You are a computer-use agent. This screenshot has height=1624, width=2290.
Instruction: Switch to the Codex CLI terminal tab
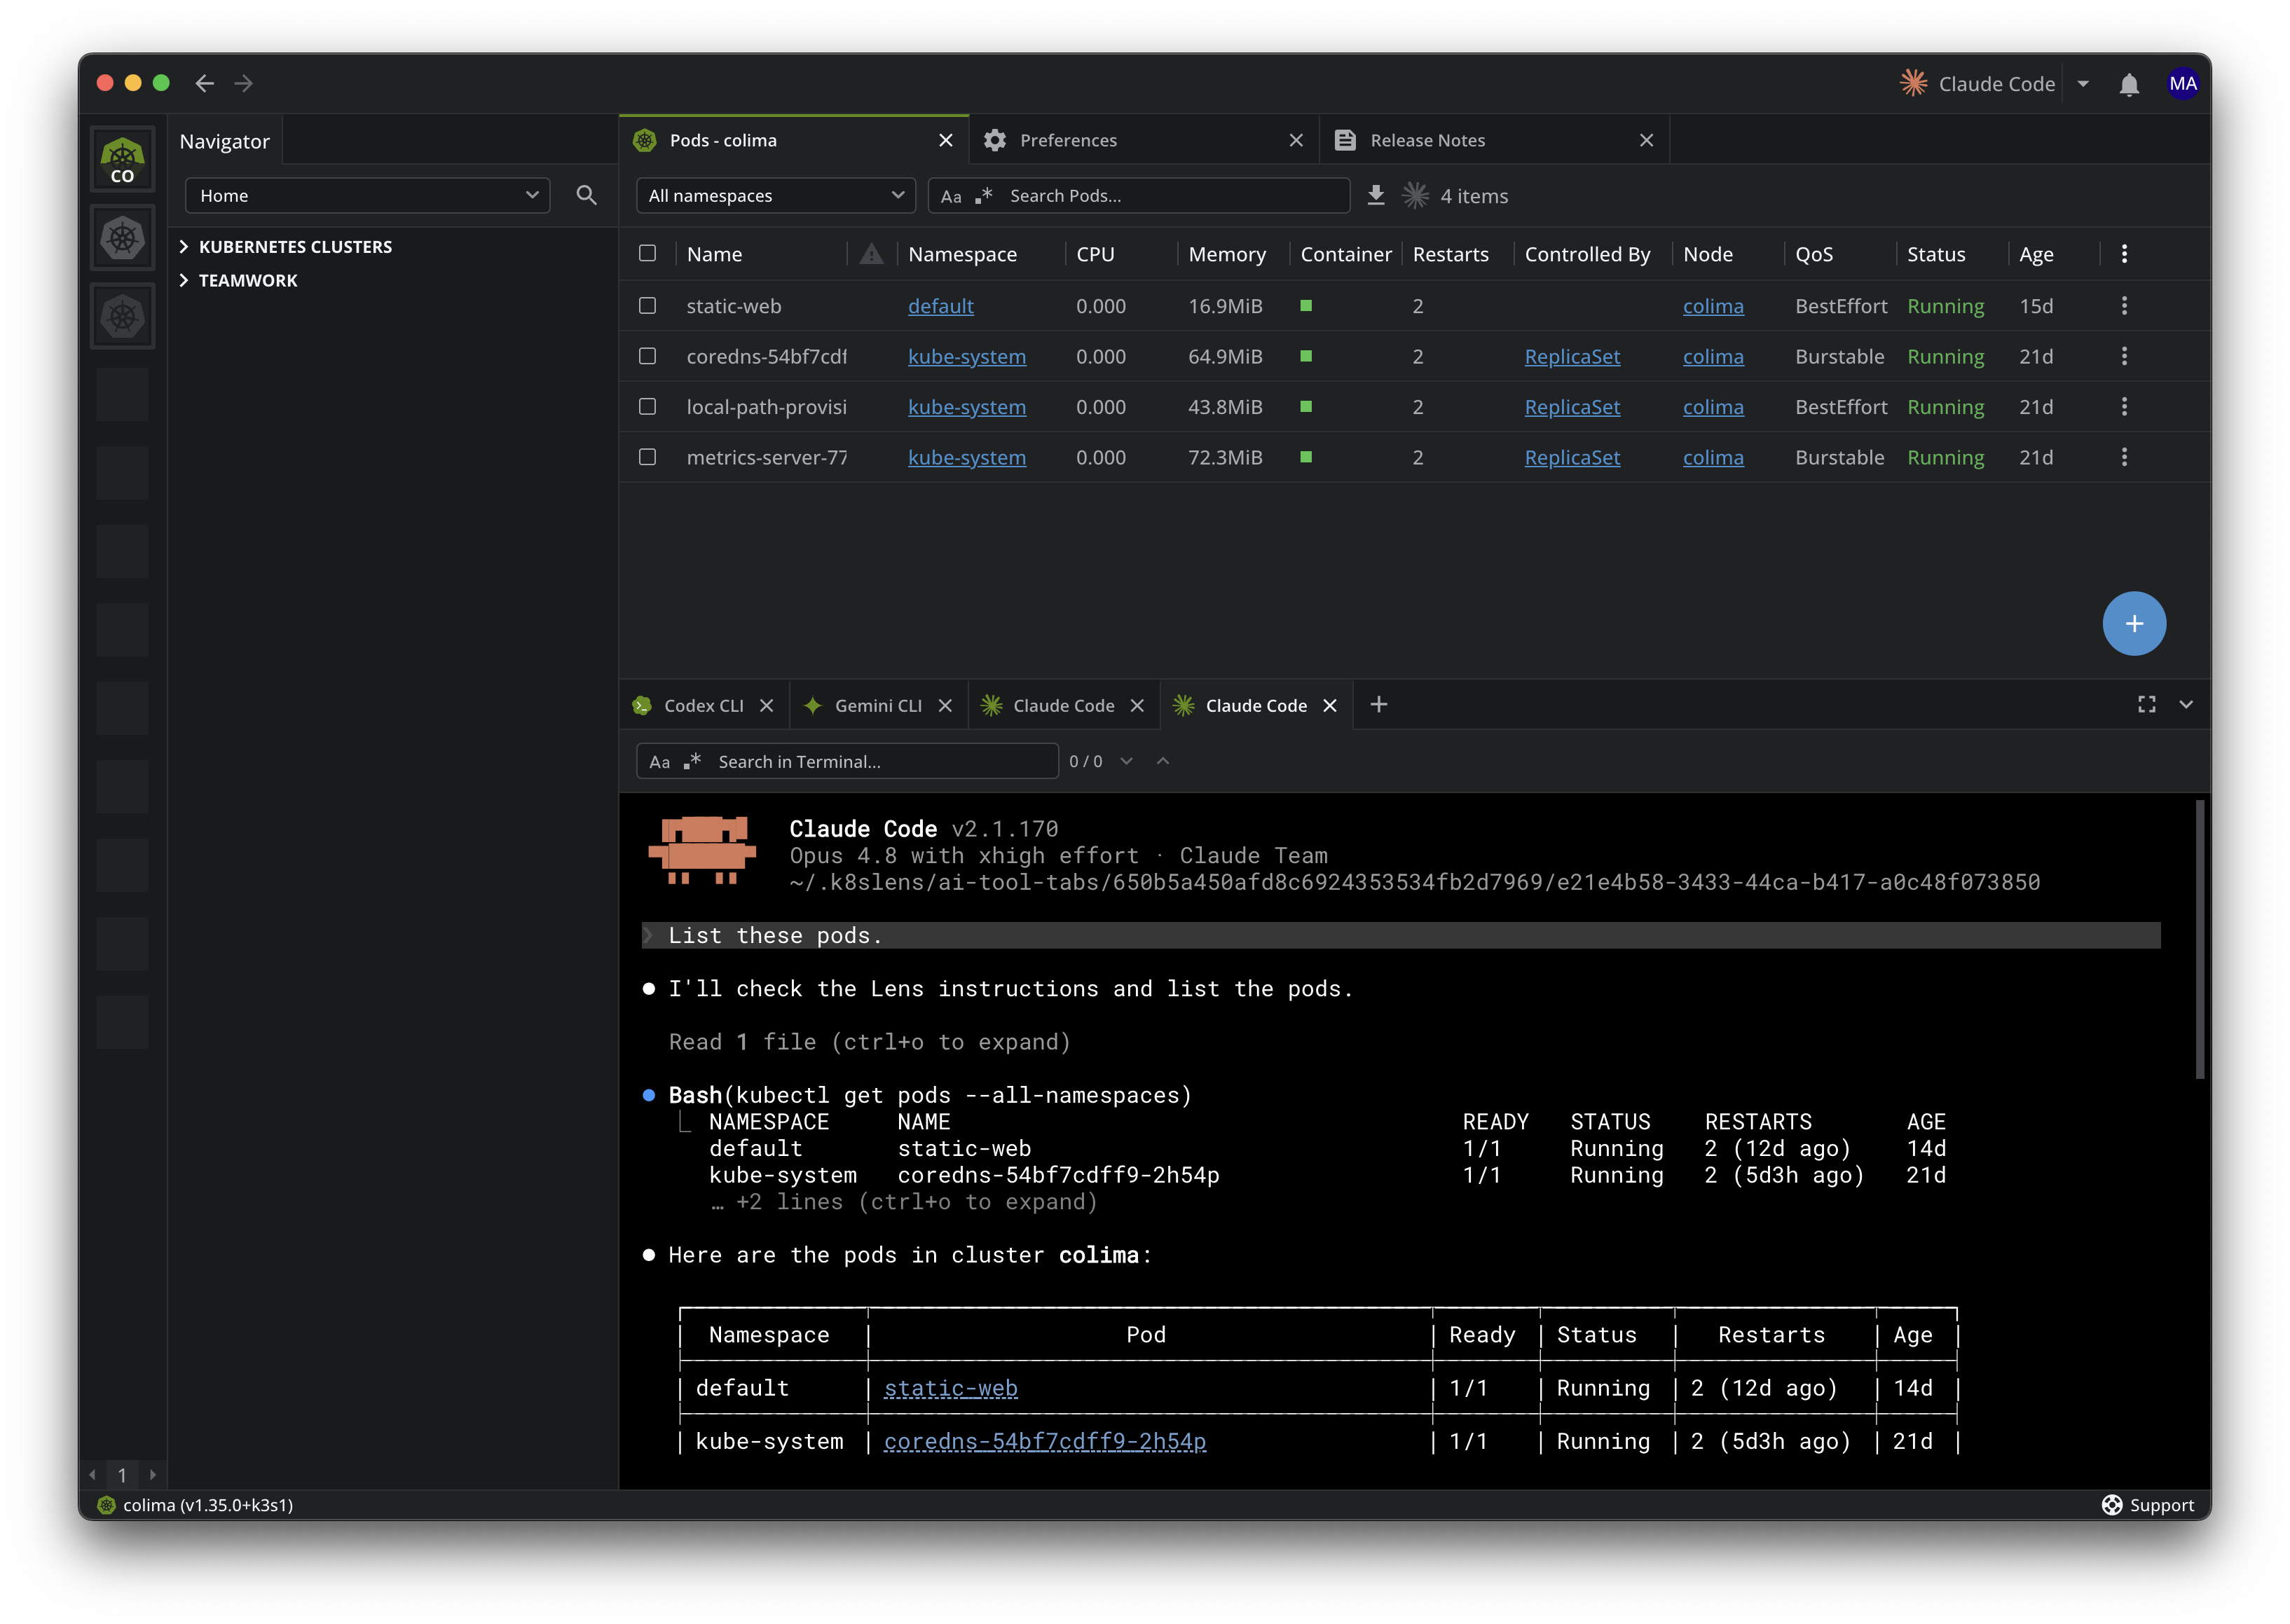(703, 706)
